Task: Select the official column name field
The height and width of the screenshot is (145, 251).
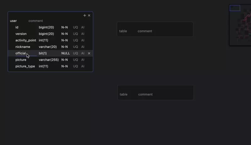Action: 26,53
